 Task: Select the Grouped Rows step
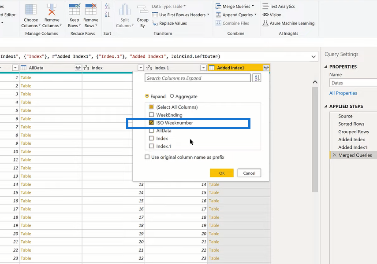click(353, 132)
